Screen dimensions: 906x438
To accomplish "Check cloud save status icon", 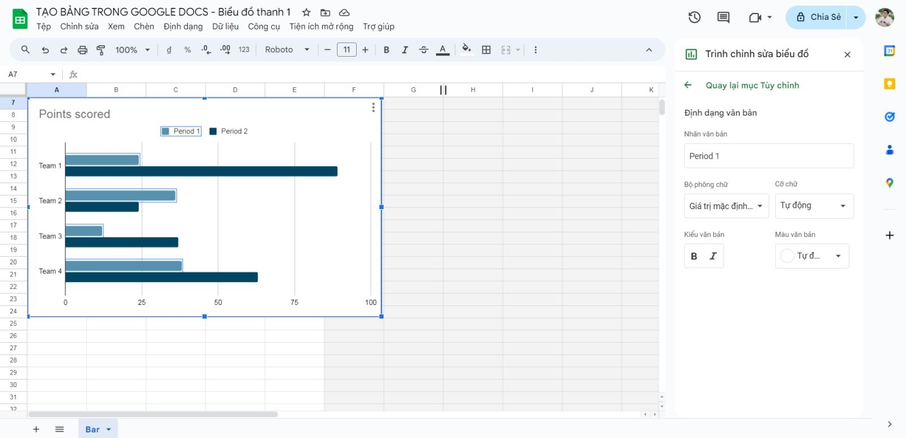I will 344,12.
